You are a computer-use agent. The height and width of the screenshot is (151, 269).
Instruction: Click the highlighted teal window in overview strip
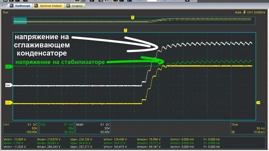pos(20,21)
